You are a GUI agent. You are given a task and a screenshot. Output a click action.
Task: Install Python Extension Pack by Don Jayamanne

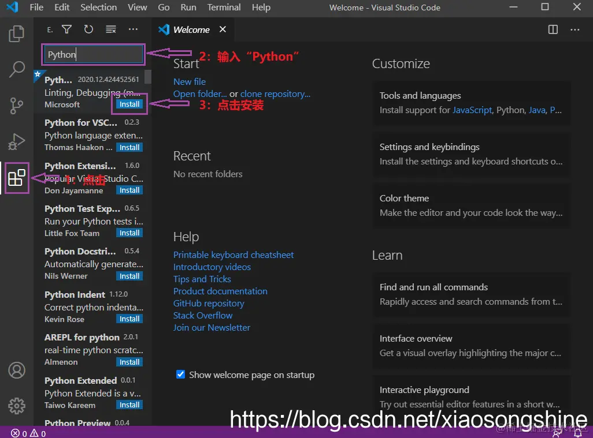click(x=129, y=190)
